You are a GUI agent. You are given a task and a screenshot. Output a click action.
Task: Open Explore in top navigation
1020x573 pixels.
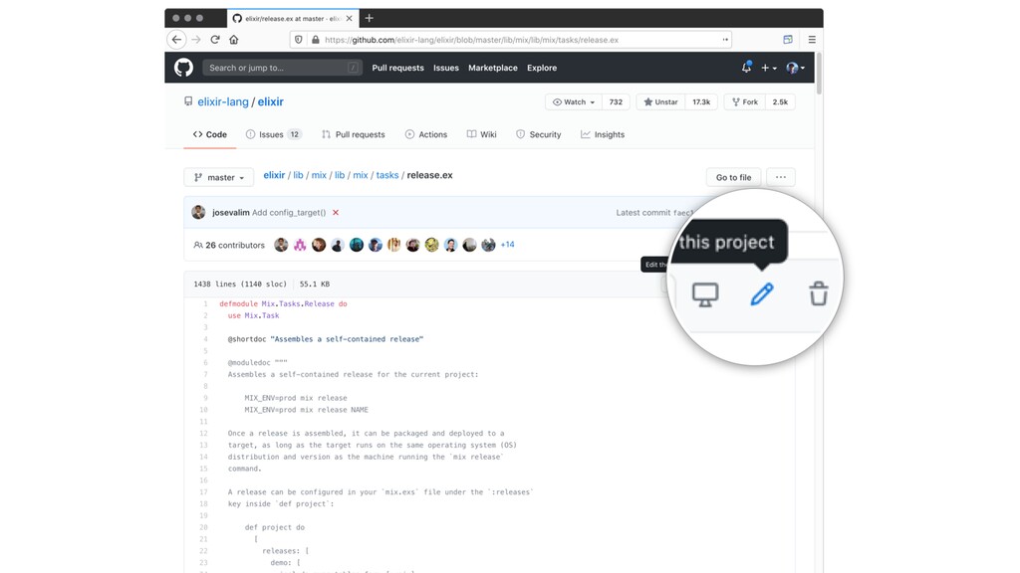(x=542, y=68)
